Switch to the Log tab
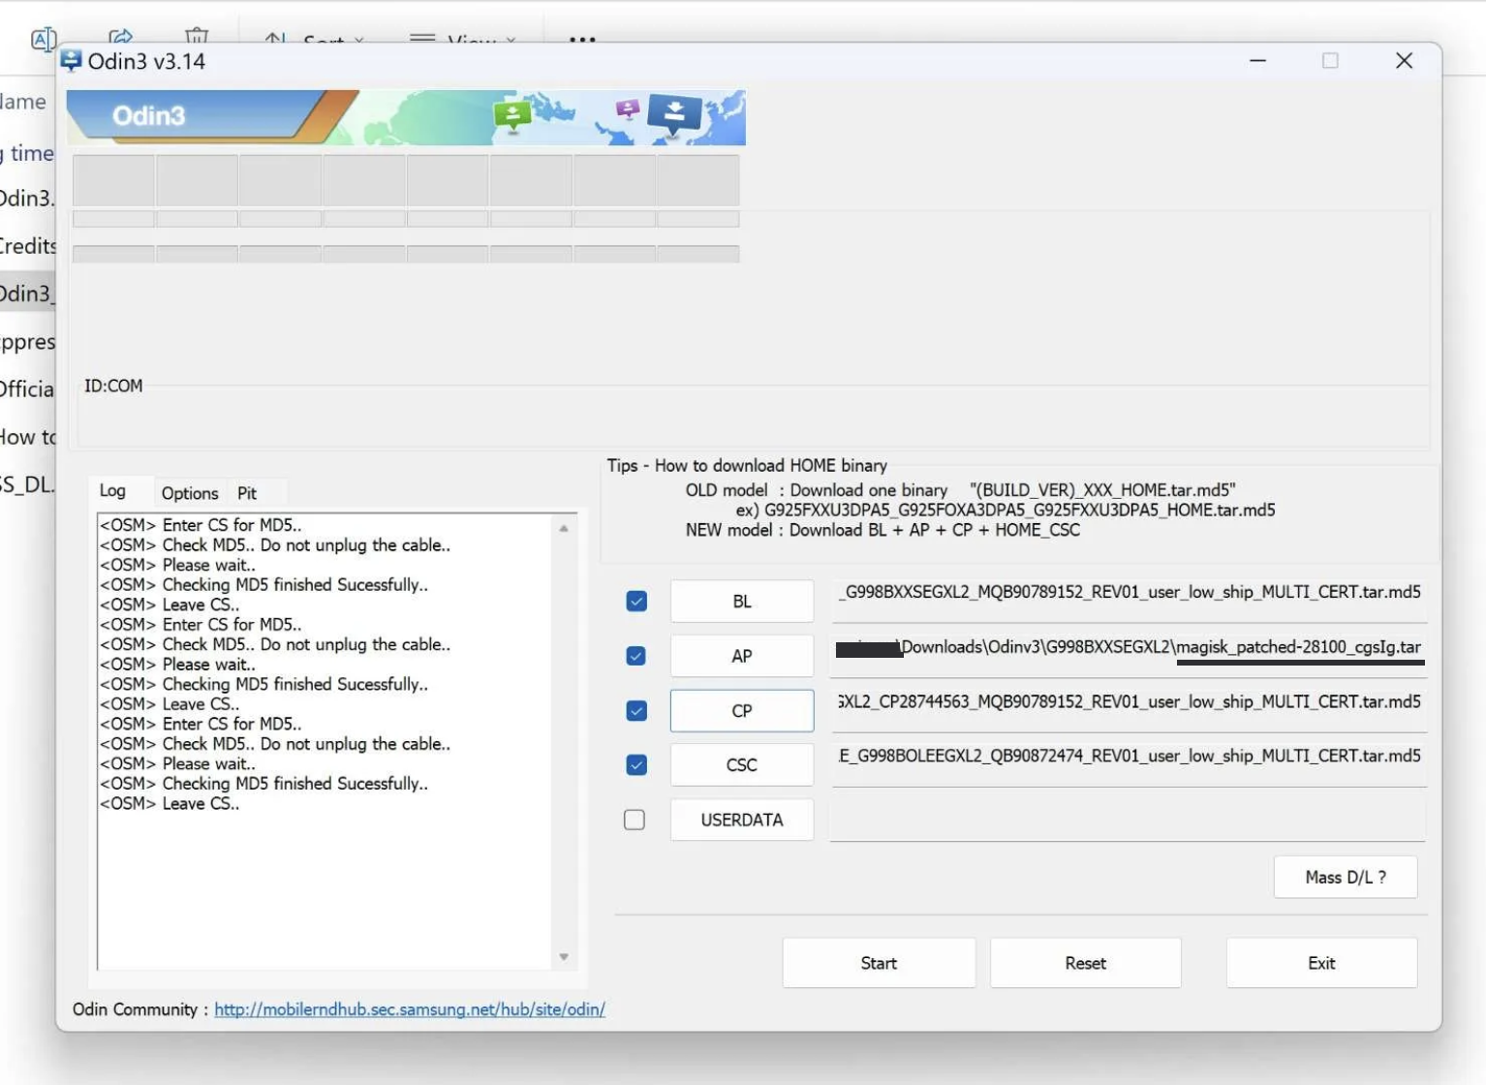 pyautogui.click(x=113, y=491)
